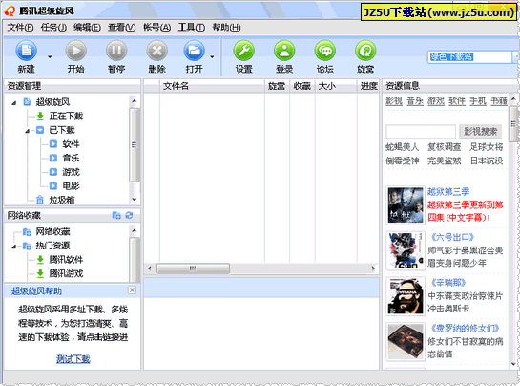Screen dimensions: 520x386
Task: Click the 越狱第三季 poster thumbnail
Action: (406, 204)
